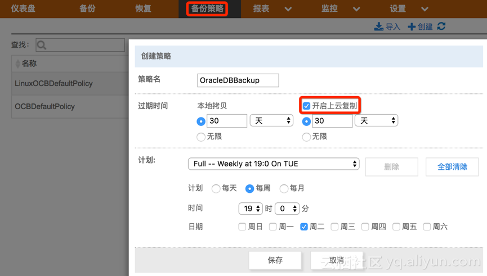Screen dimensions: 487x276
Task: Open the 仪表盘 tab
Action: [x=23, y=8]
